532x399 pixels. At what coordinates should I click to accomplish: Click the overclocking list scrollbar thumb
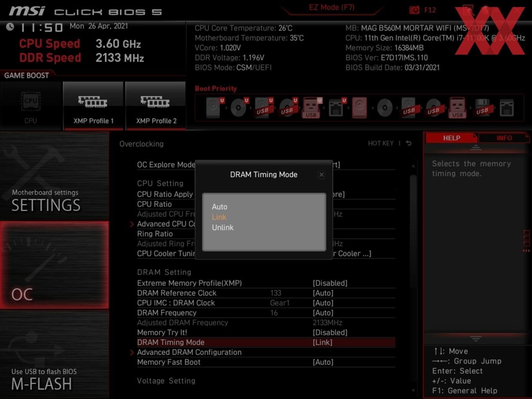pos(413,232)
